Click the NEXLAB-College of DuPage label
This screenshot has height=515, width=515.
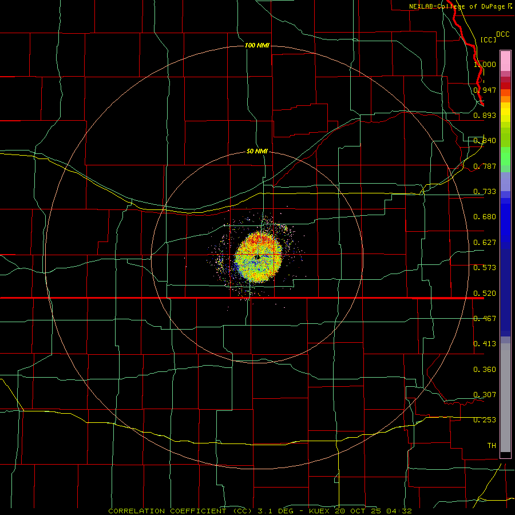click(460, 6)
